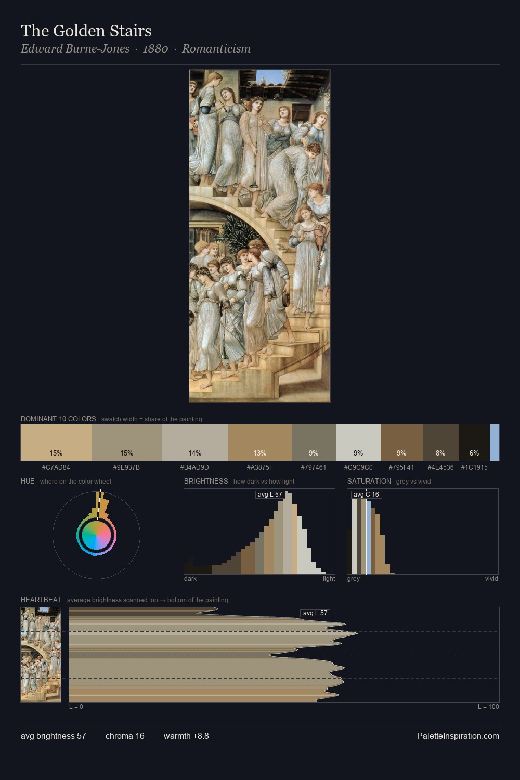The image size is (520, 780).
Task: Click the 'HUE' section heading
Action: (28, 481)
